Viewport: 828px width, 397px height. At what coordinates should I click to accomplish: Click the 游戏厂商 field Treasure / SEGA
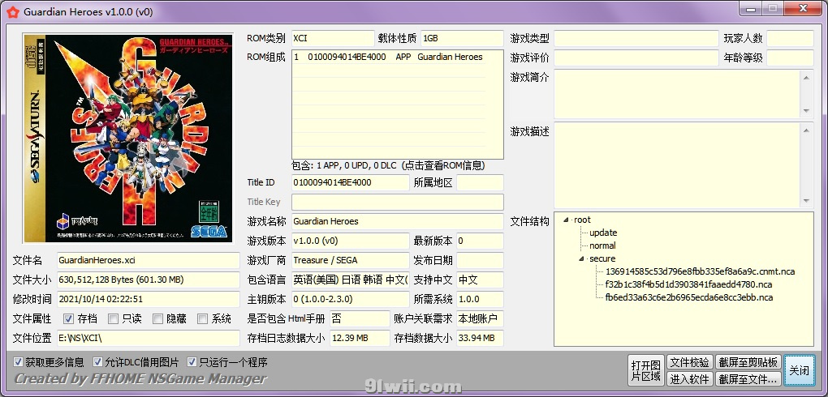350,260
